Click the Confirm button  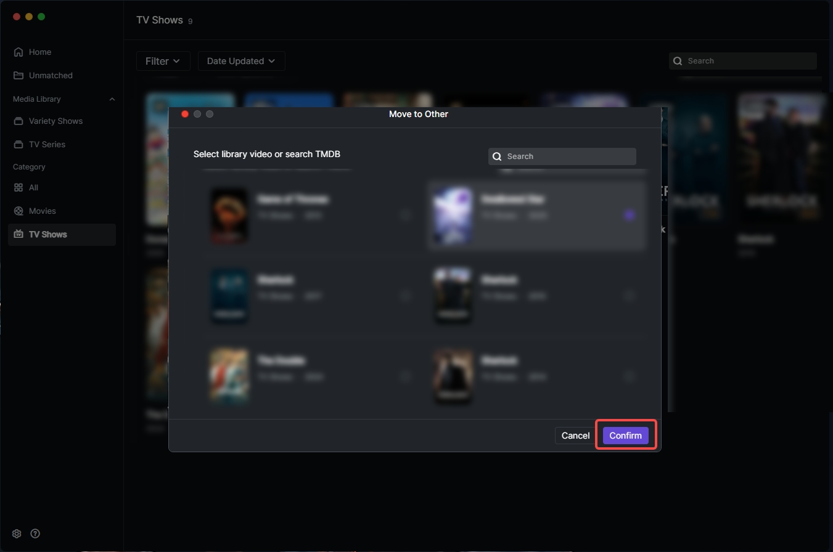625,436
